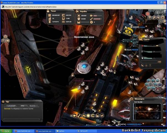This screenshot has height=133, width=167.
Task: Click the Группа panel header icon
Action: 141,39
